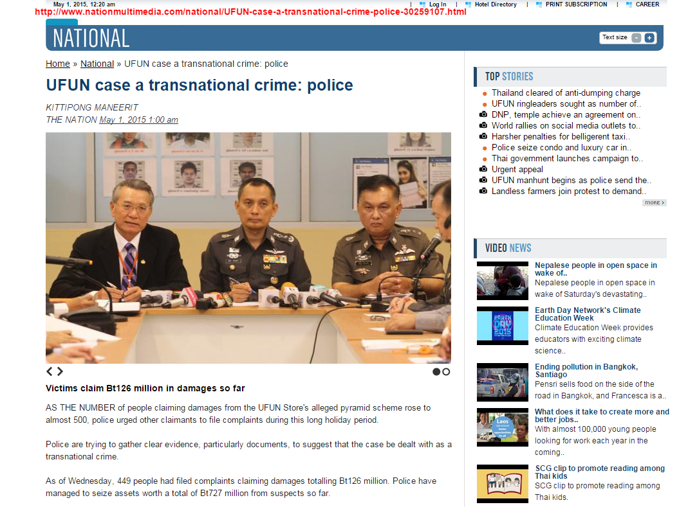
Task: Click subheading Victims claim Bt126 million
Action: (x=145, y=388)
